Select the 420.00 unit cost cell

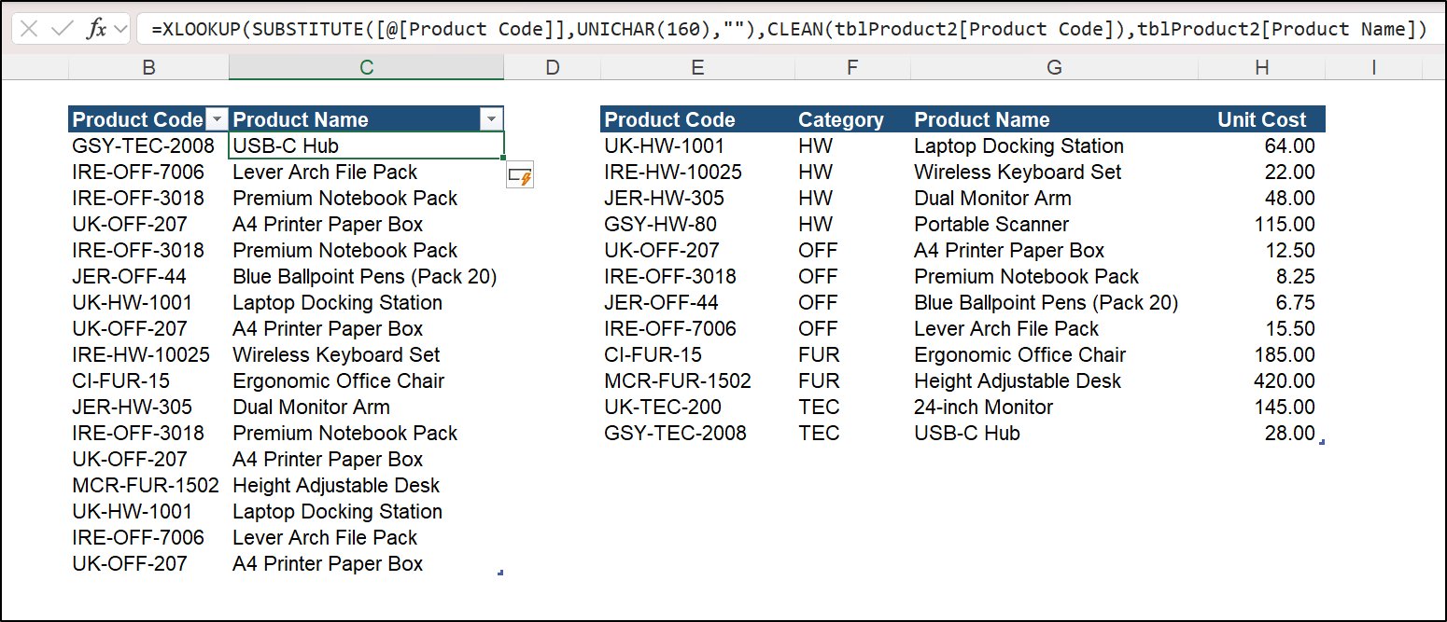point(1262,380)
